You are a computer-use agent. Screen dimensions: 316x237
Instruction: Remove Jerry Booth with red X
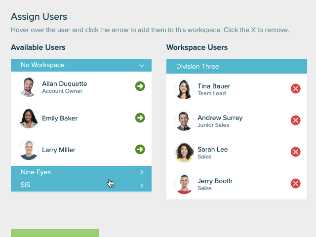[296, 184]
